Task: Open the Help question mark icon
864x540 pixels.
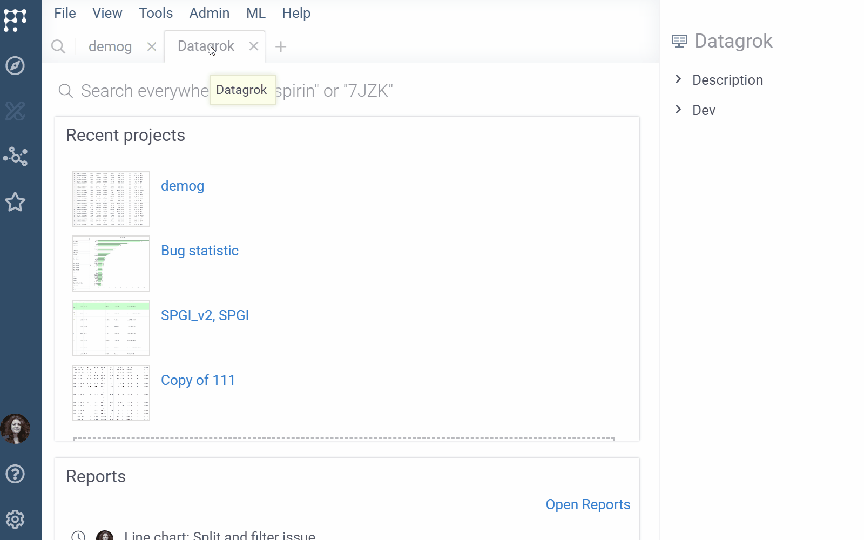Action: point(15,474)
